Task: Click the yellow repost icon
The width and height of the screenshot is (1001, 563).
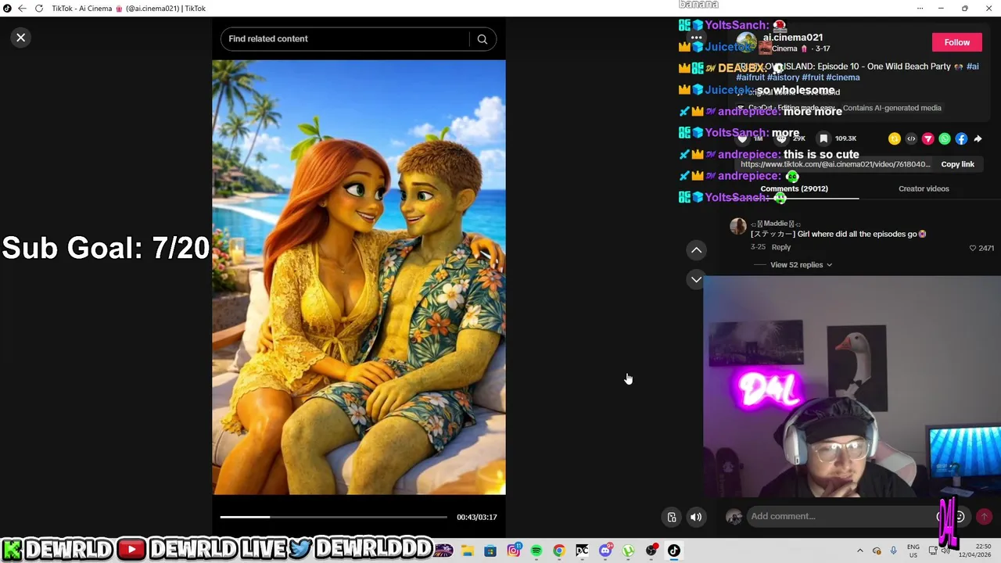Action: [x=894, y=138]
